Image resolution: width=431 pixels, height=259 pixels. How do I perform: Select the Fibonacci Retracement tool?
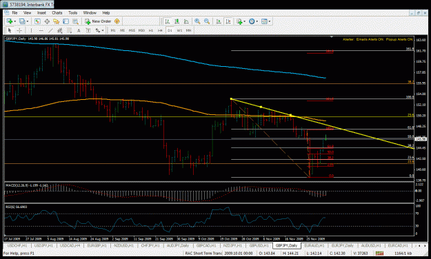(69, 30)
